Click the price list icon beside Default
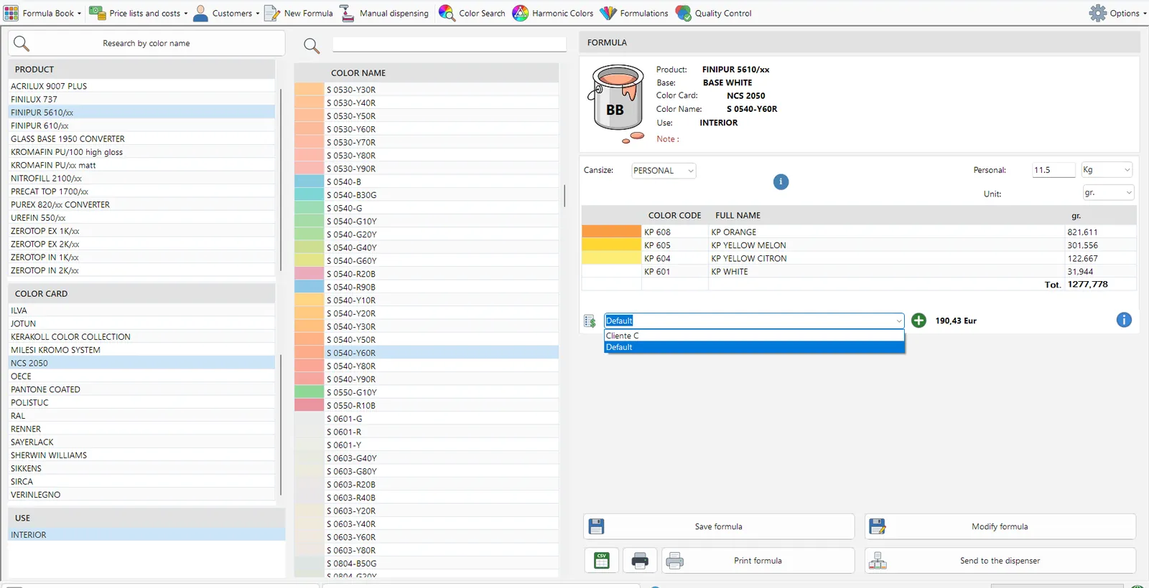 [590, 321]
